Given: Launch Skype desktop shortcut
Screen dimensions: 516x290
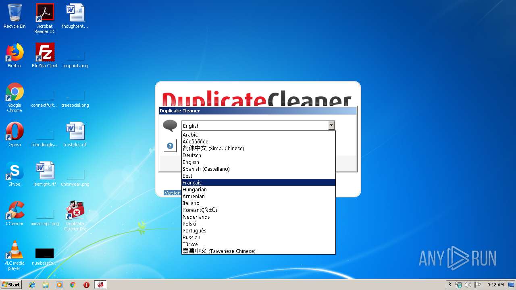Looking at the screenshot, I should pos(15,174).
